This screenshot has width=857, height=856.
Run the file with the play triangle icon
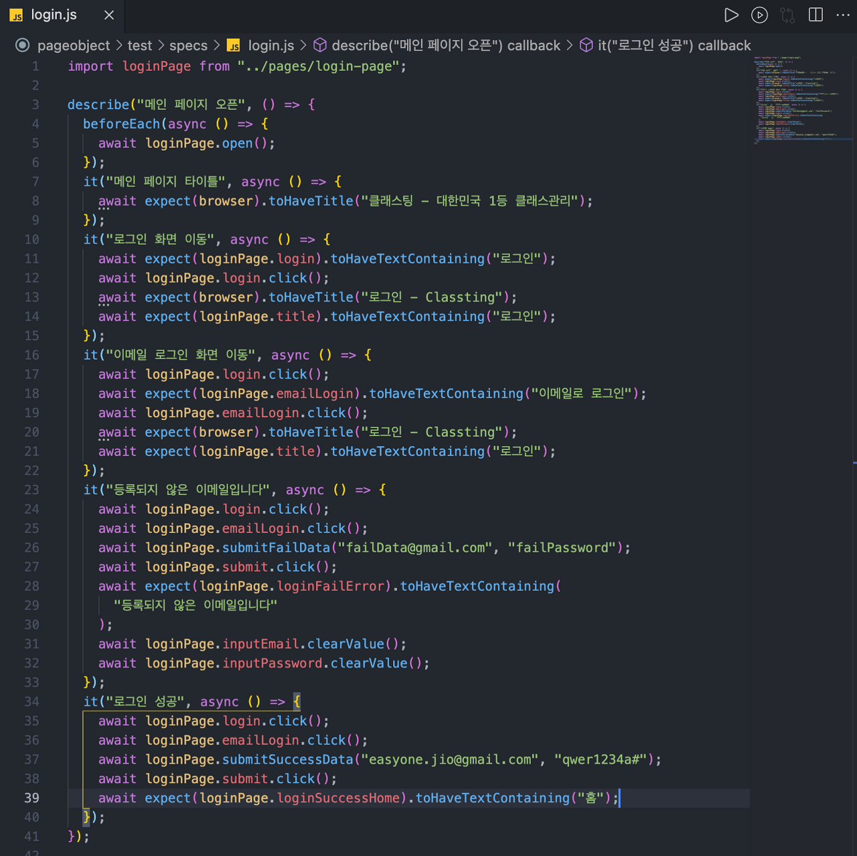pos(731,15)
